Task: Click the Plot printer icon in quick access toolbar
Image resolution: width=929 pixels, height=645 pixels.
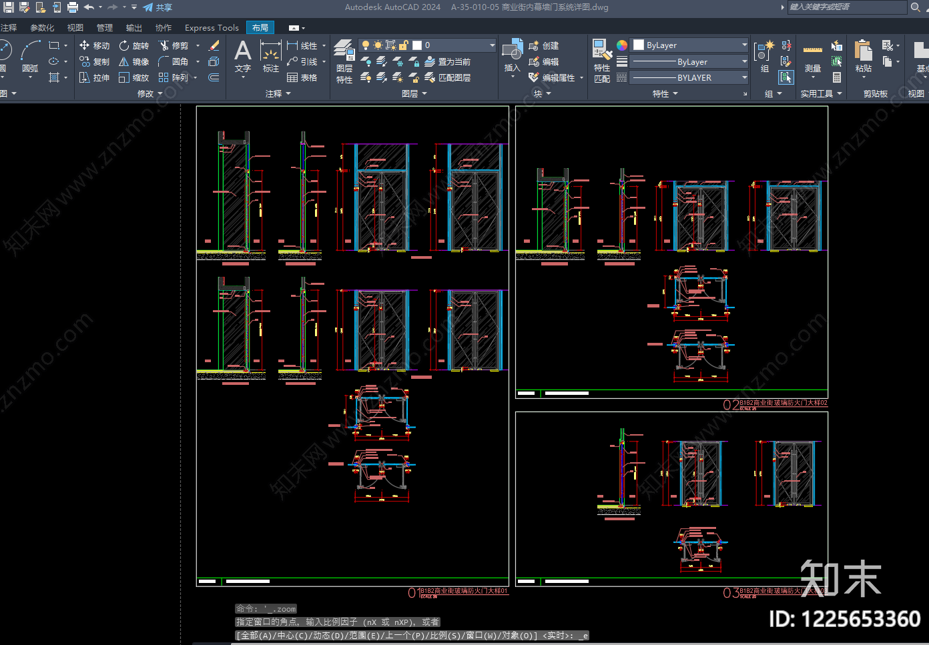Action: [x=73, y=7]
